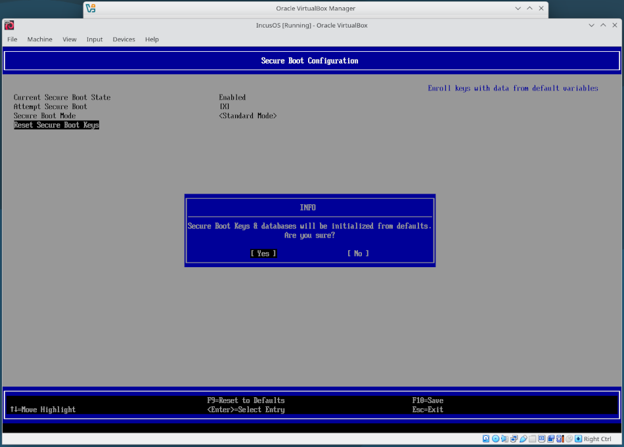The height and width of the screenshot is (447, 624).
Task: Click the USB devices status icon
Action: [x=524, y=438]
